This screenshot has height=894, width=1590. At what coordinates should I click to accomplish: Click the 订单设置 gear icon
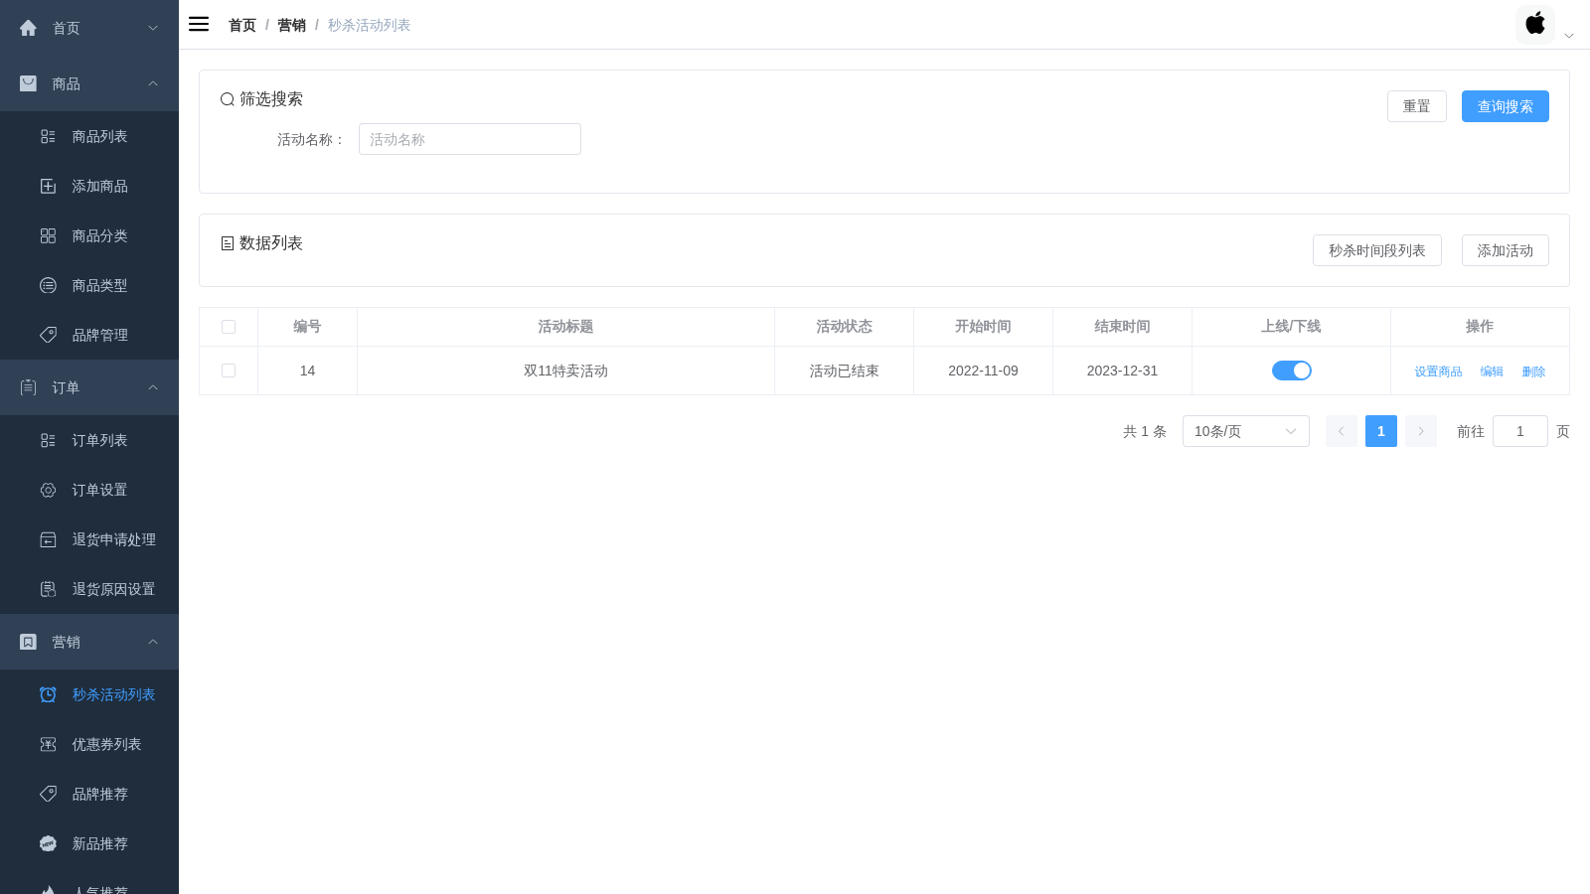click(x=48, y=490)
